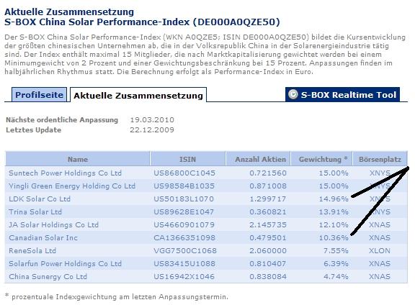Open LDK Solar Co Ltd entry
Image resolution: width=415 pixels, height=305 pixels.
[40, 199]
